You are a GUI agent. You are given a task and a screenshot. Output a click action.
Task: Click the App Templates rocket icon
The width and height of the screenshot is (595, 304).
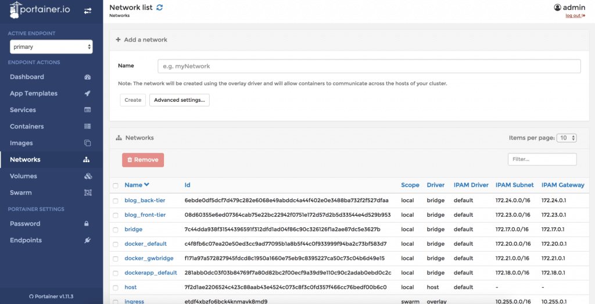coord(88,94)
